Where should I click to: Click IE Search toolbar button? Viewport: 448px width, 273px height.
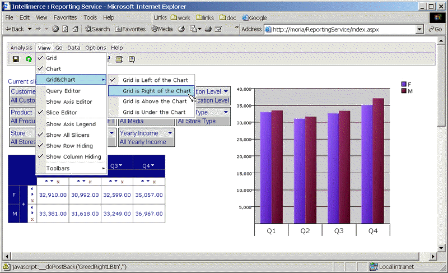[97, 29]
